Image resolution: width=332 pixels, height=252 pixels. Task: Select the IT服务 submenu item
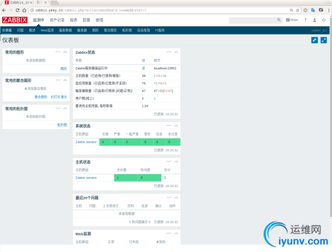(160, 31)
